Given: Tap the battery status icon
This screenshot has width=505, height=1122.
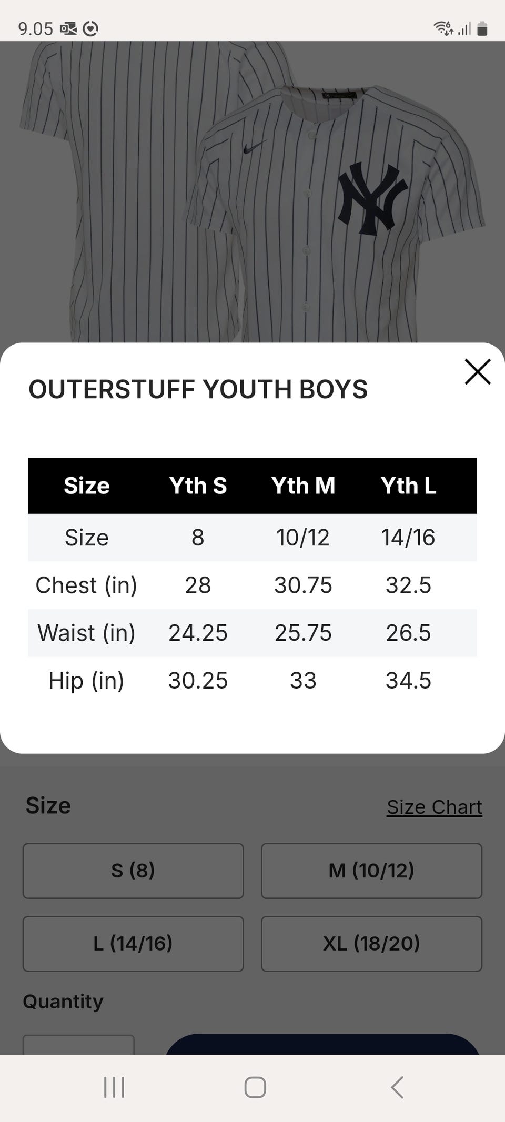Looking at the screenshot, I should point(482,28).
